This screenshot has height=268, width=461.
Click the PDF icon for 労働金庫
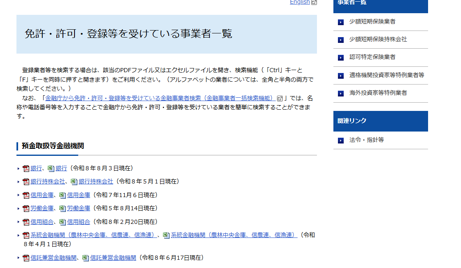26,209
